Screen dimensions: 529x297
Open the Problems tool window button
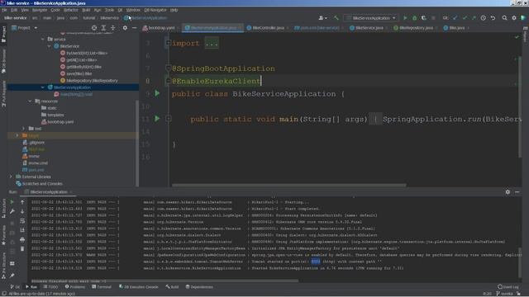coord(75,287)
